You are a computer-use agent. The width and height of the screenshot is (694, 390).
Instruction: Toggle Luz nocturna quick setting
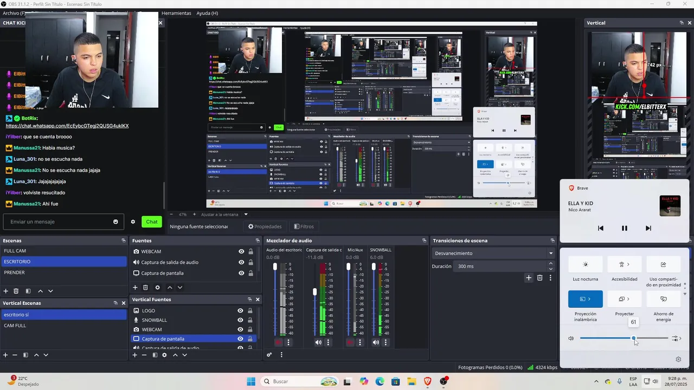pos(585,264)
